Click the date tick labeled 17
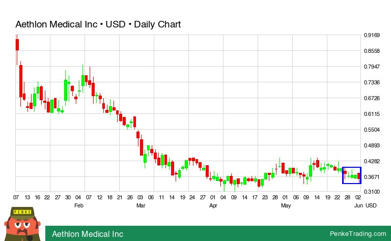The image size is (391, 241). [x=255, y=197]
